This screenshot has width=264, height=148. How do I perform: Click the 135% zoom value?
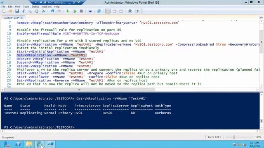click(x=258, y=137)
